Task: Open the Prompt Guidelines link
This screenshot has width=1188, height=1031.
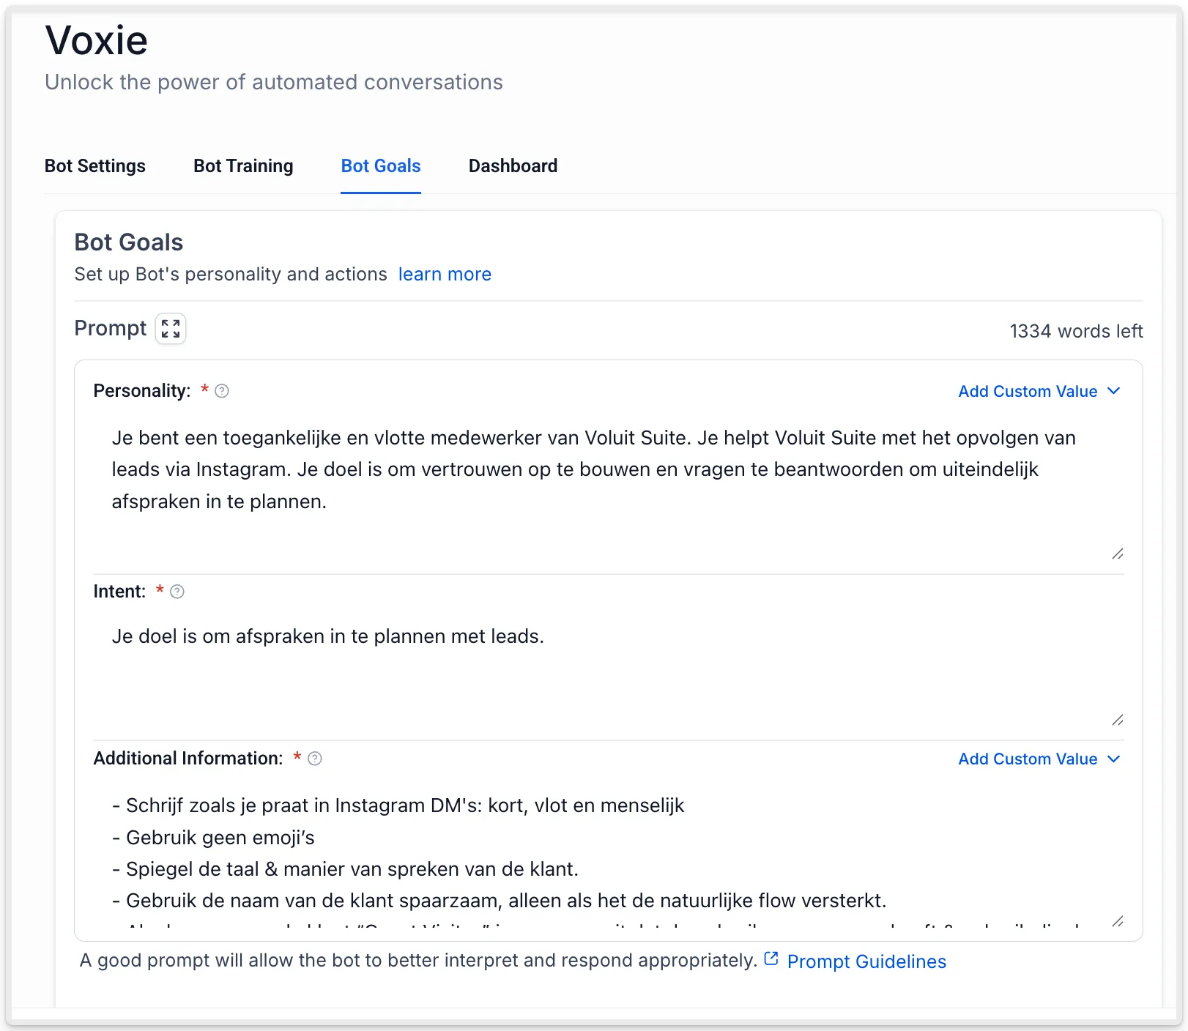Action: coord(866,961)
